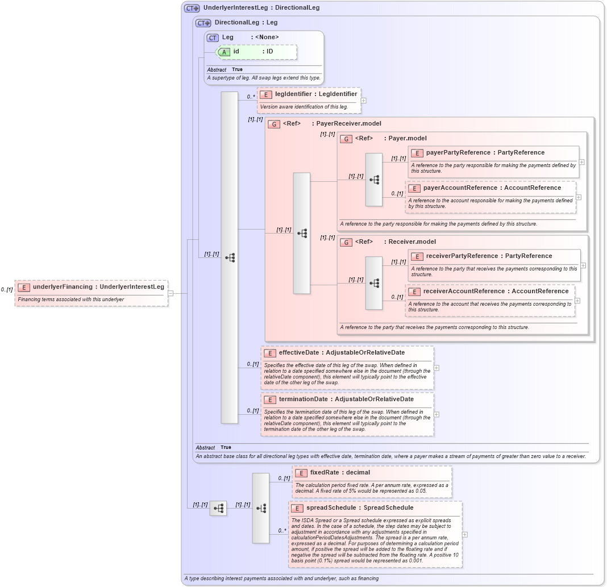Expand terminationDate details with plus button

435,415
